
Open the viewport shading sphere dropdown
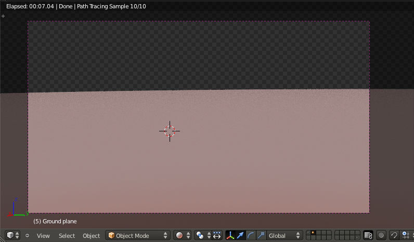[183, 235]
